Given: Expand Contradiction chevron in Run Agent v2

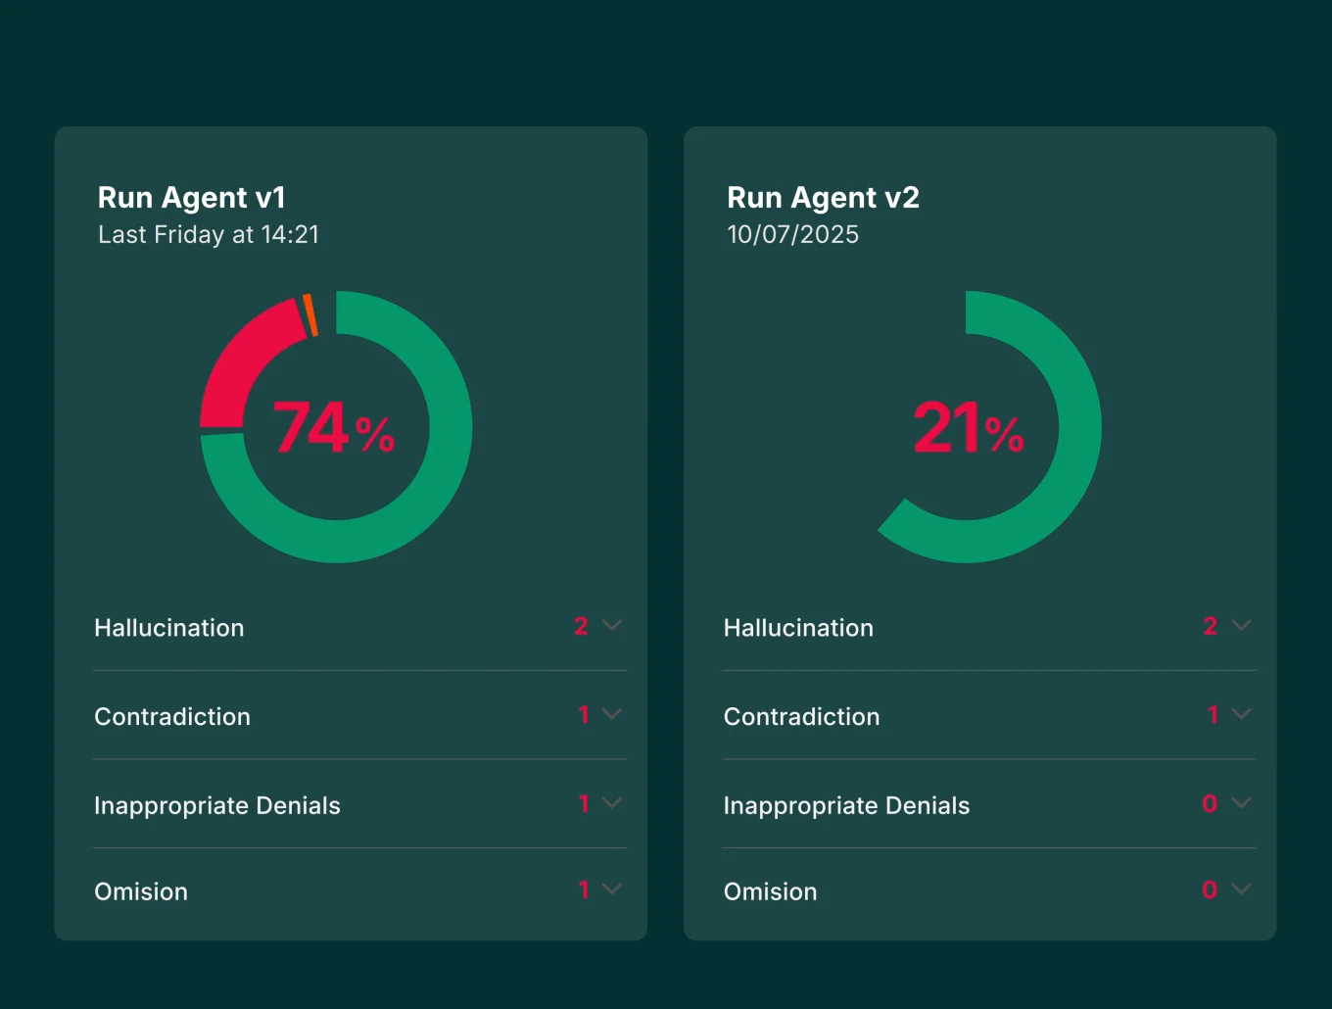Looking at the screenshot, I should point(1241,714).
